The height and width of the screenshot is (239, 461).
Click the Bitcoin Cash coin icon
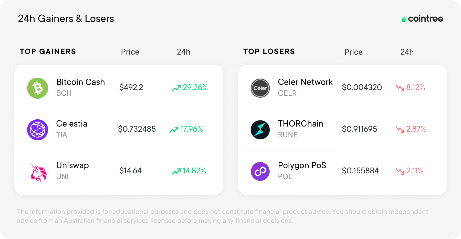(38, 88)
